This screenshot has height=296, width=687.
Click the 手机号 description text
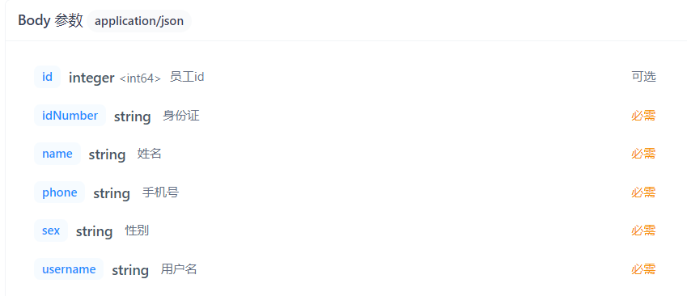161,192
